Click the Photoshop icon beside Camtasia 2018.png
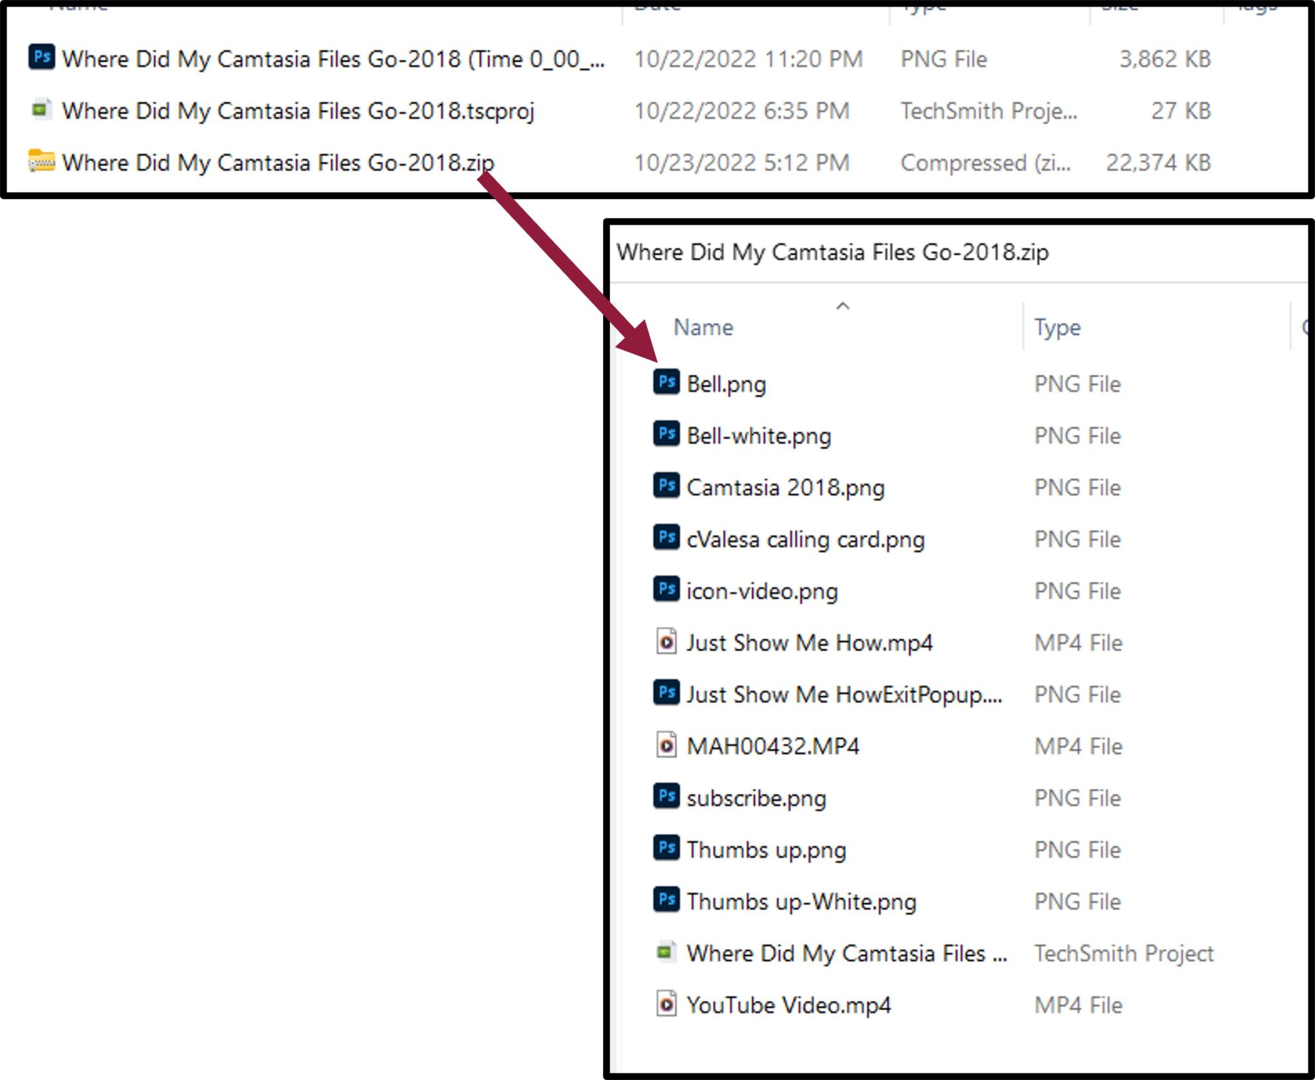Screen dimensions: 1315x1080 tap(665, 487)
